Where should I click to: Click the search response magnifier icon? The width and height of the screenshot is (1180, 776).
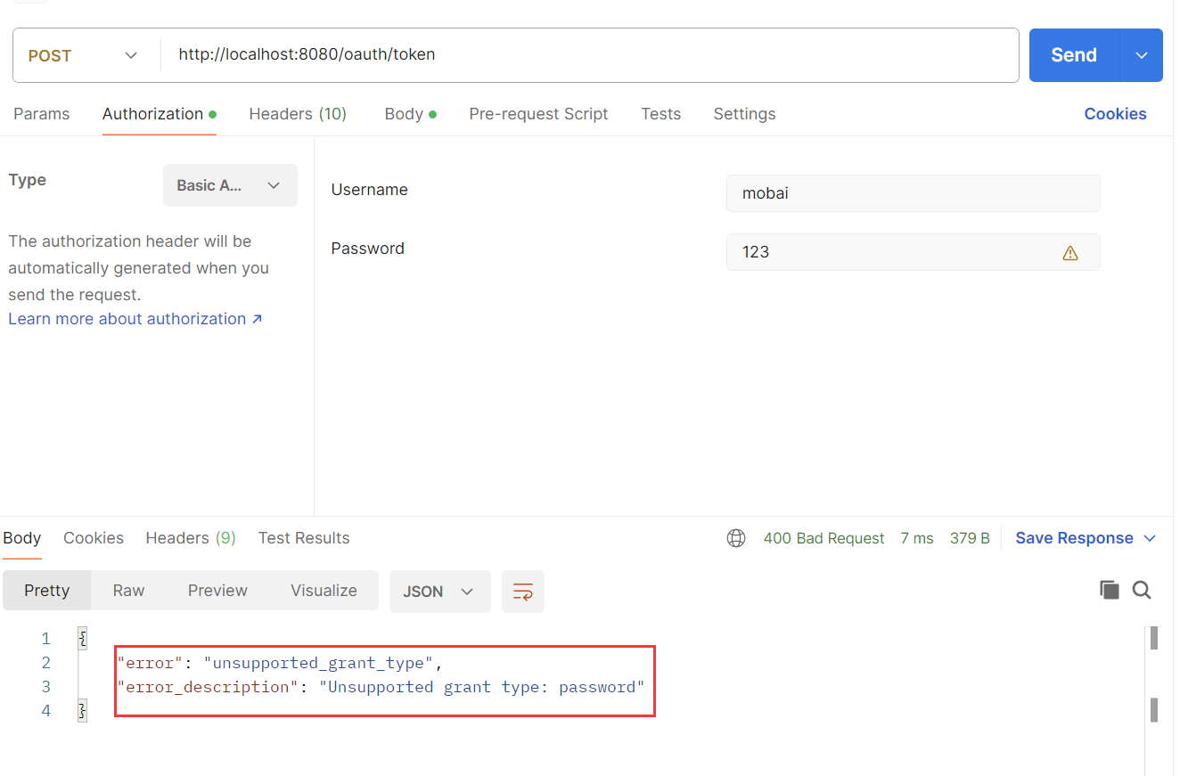[x=1142, y=590]
